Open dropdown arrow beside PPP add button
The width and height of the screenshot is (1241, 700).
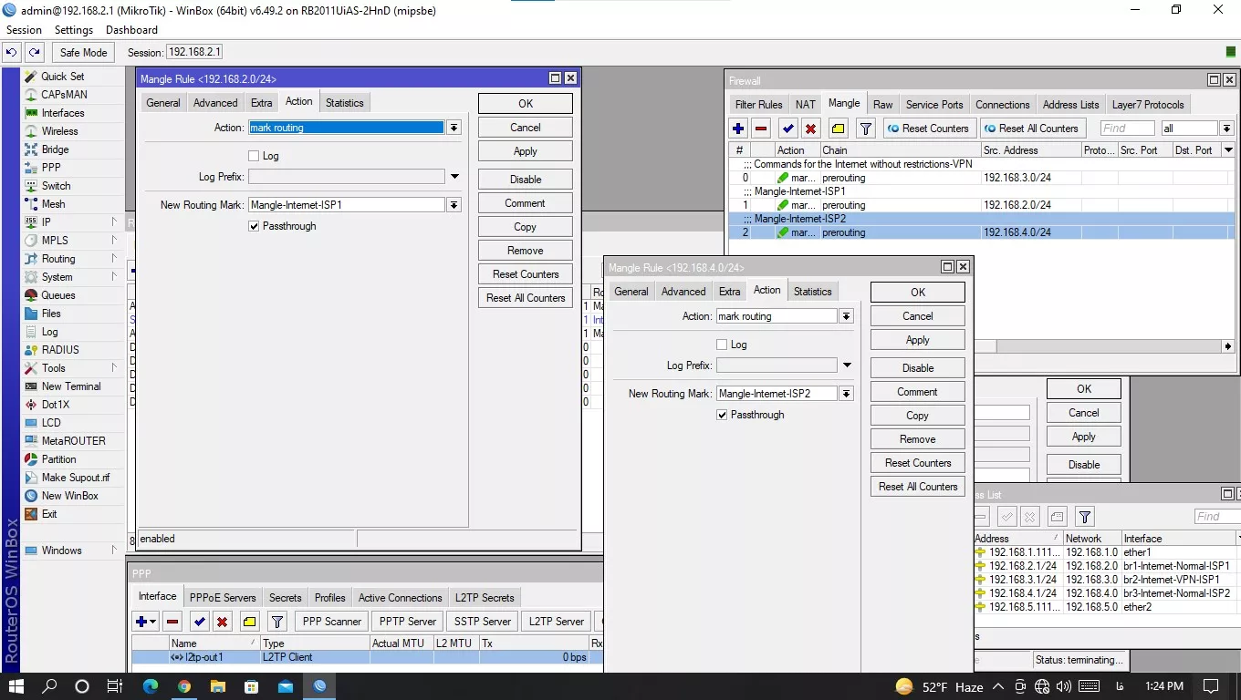point(152,622)
